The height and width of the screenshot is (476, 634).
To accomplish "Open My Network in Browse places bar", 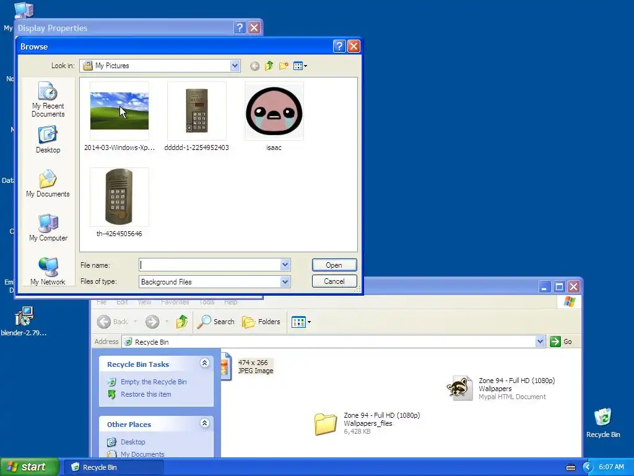I will 48,271.
